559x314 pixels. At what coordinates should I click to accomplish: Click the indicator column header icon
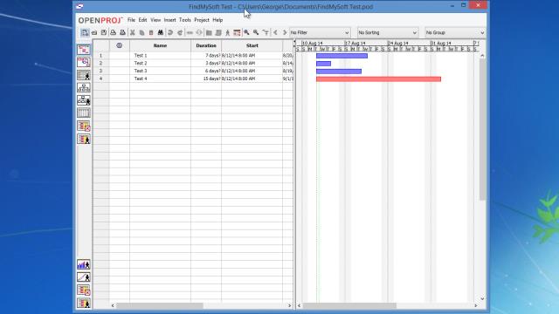click(x=120, y=45)
